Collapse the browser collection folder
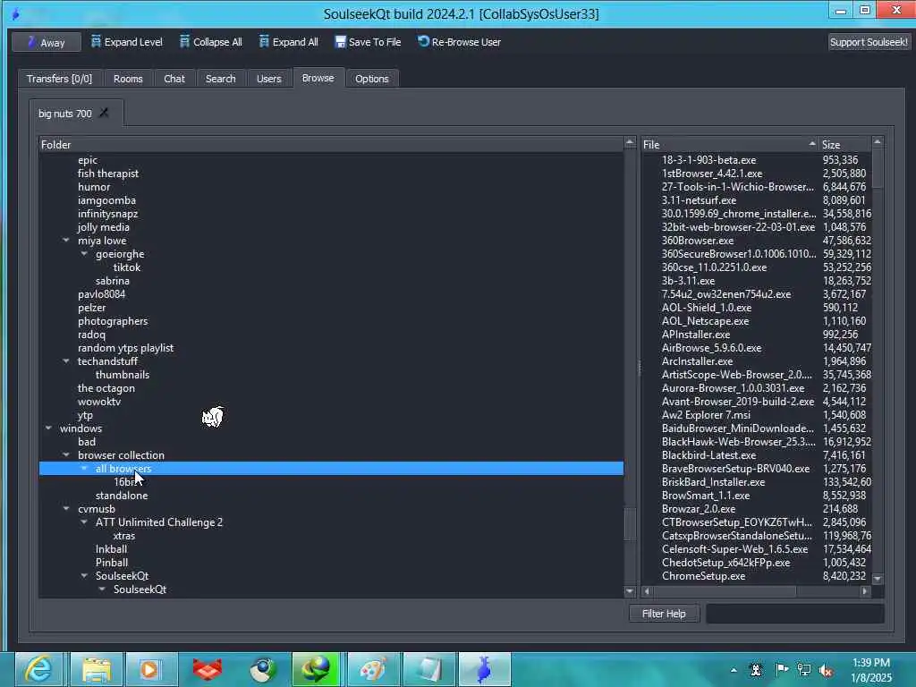The height and width of the screenshot is (687, 916). click(66, 455)
